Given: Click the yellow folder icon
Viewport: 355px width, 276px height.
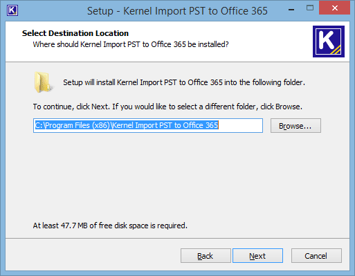Looking at the screenshot, I should 44,82.
